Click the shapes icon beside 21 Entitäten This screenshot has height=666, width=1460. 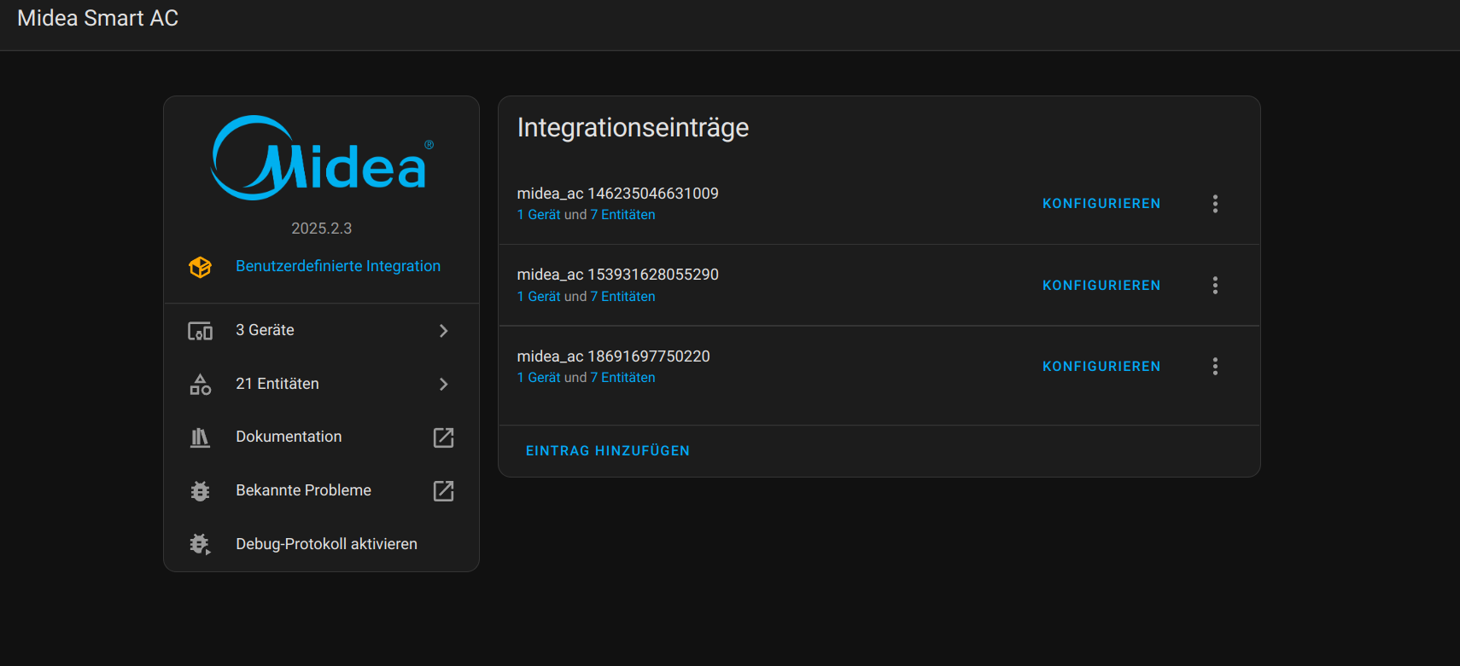(x=200, y=385)
